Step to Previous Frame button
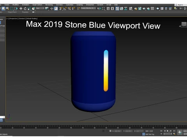 click(x=164, y=131)
